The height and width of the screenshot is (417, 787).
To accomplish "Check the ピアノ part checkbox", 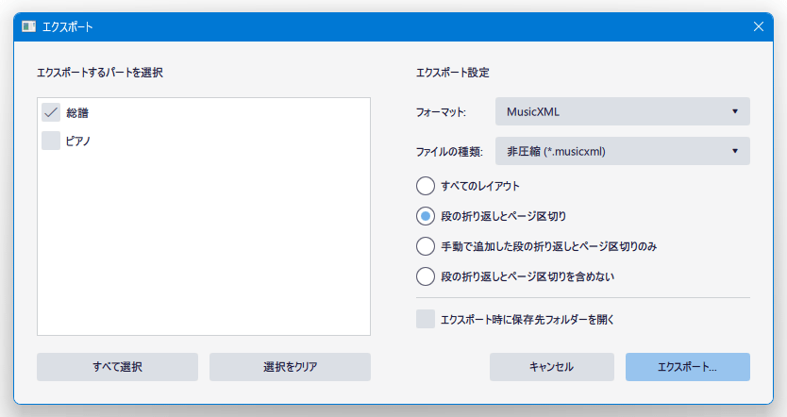I will tap(51, 141).
